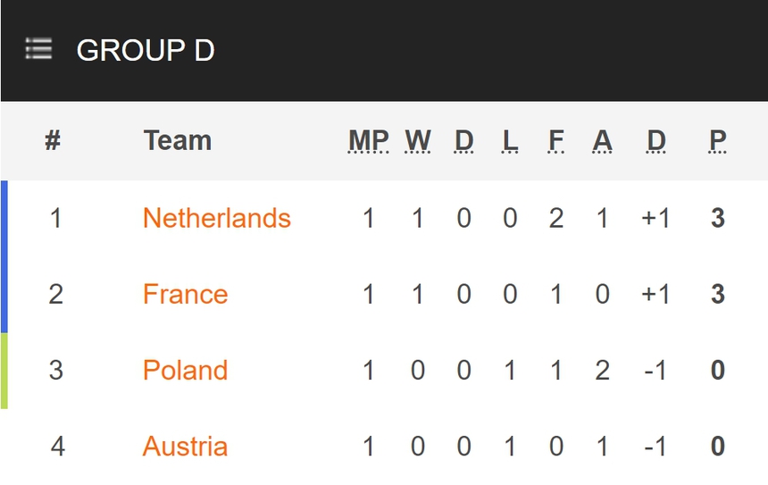Image resolution: width=768 pixels, height=485 pixels.
Task: Click the MP column header
Action: (x=368, y=140)
